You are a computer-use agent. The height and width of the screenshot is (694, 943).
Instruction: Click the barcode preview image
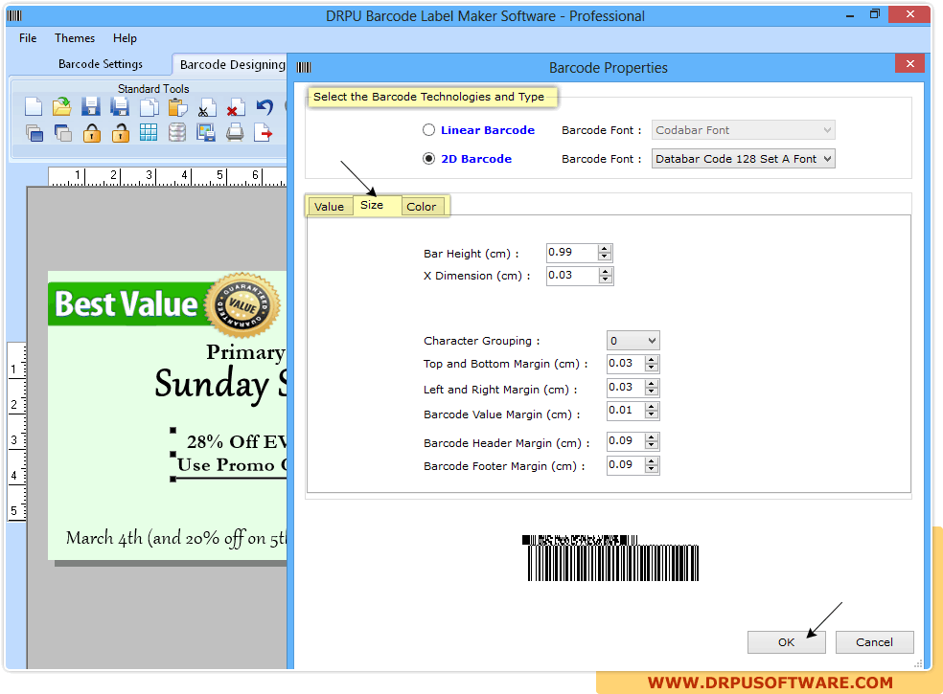pyautogui.click(x=612, y=558)
